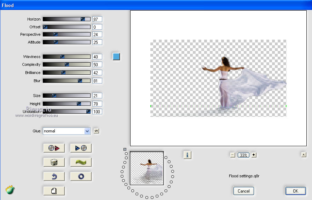The width and height of the screenshot is (312, 200).
Task: Click the small preview thumbnail of dancer
Action: pos(147,168)
